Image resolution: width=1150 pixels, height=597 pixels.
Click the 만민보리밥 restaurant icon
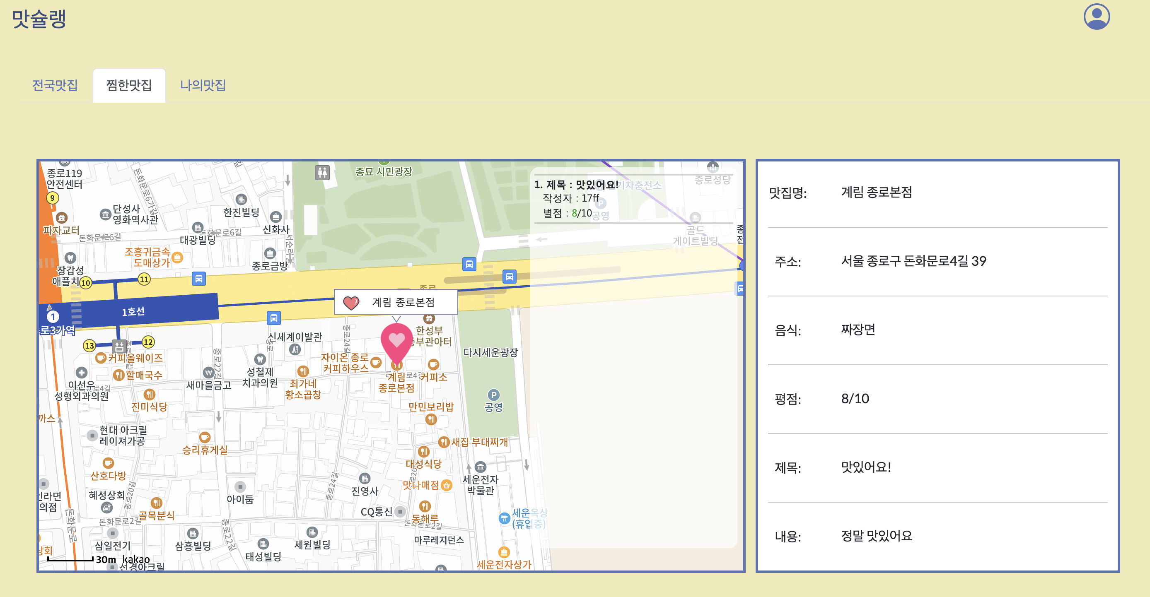tap(431, 419)
